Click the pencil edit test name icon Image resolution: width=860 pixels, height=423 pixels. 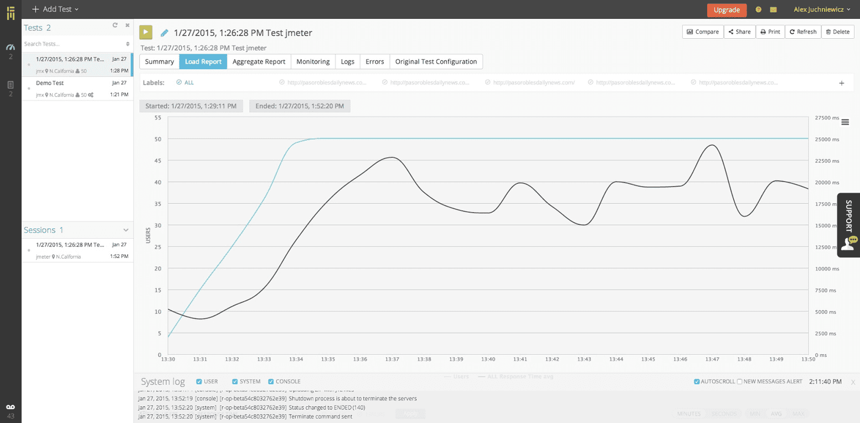tap(164, 33)
